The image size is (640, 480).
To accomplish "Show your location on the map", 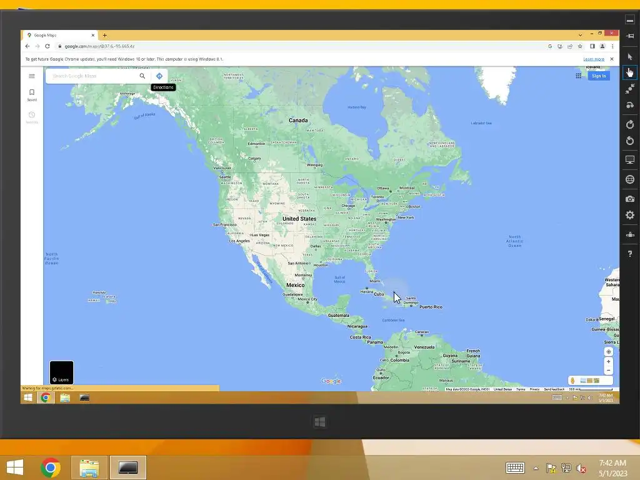I will (609, 351).
